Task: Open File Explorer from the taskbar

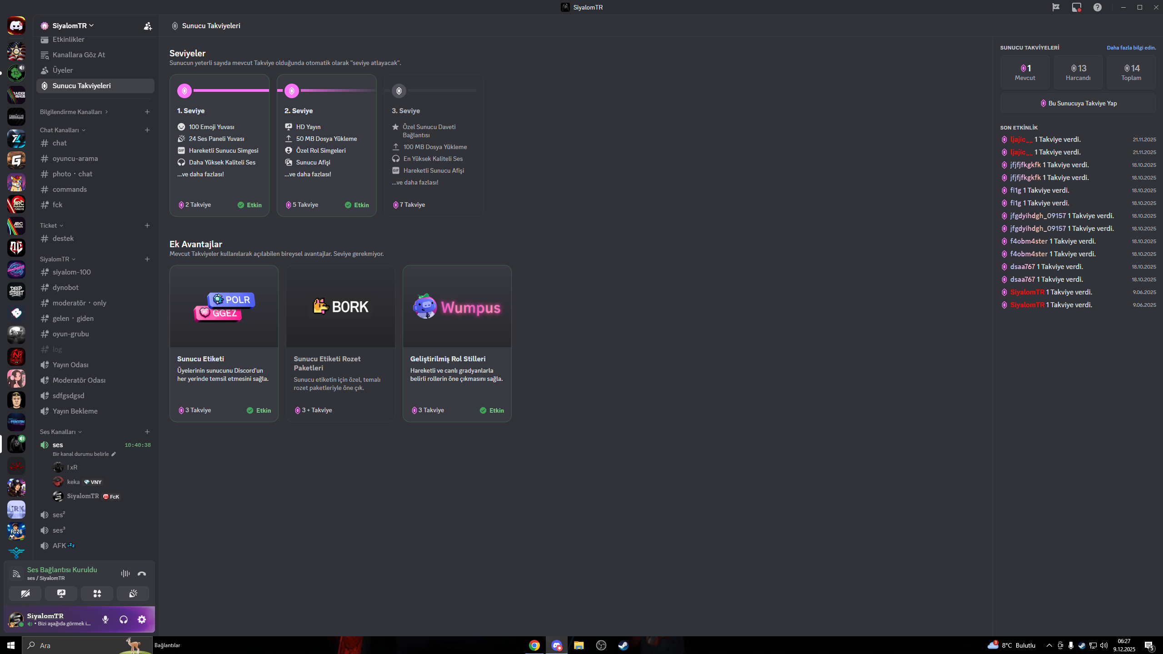Action: tap(579, 645)
